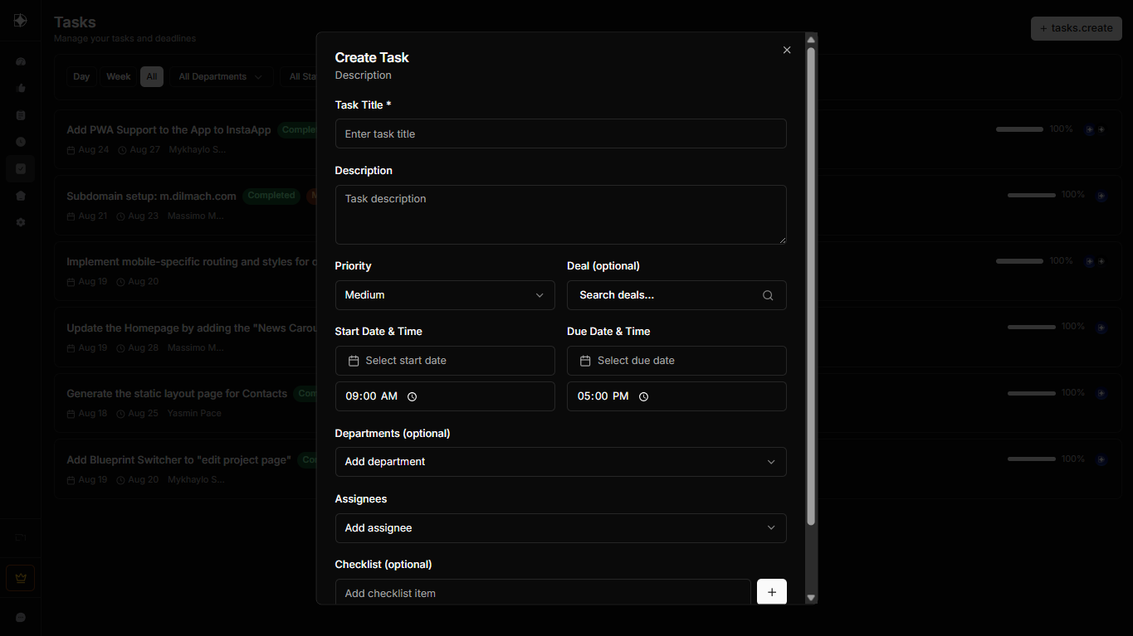Viewport: 1133px width, 636px height.
Task: Click the dialog scrollbar down arrow
Action: (811, 597)
